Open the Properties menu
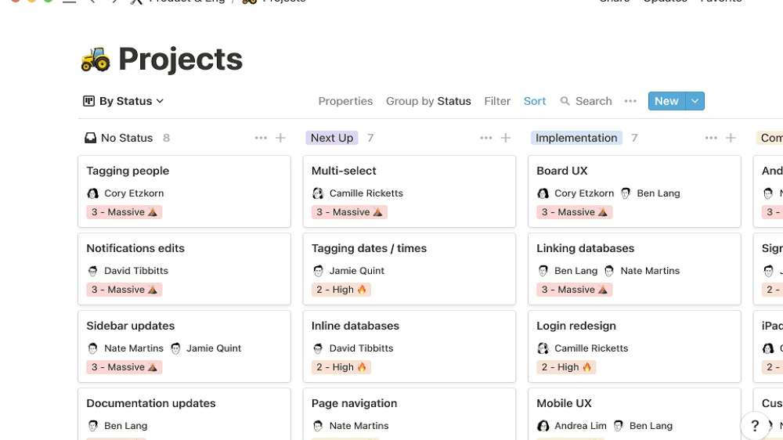Screen dimensions: 783x440 345,101
